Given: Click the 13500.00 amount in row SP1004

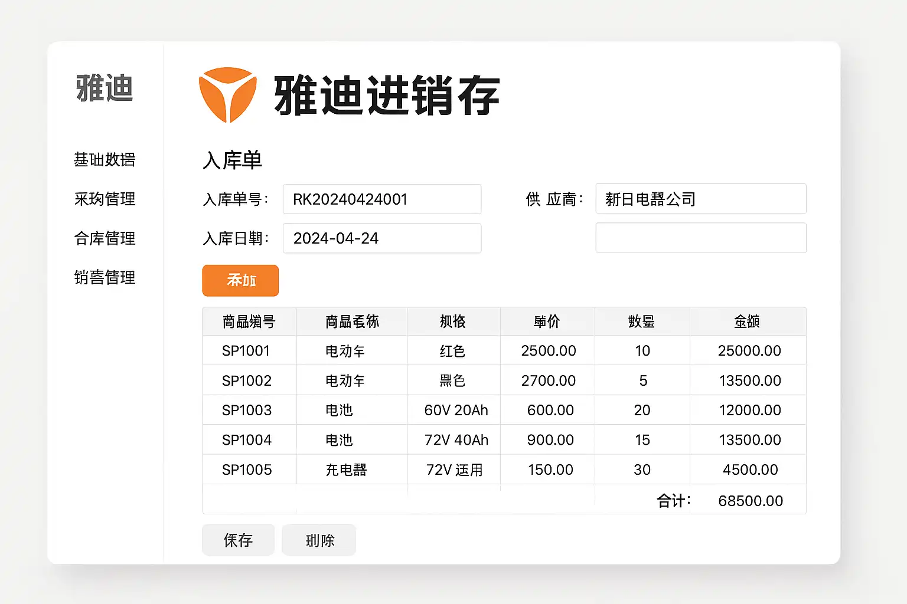Looking at the screenshot, I should click(x=750, y=440).
